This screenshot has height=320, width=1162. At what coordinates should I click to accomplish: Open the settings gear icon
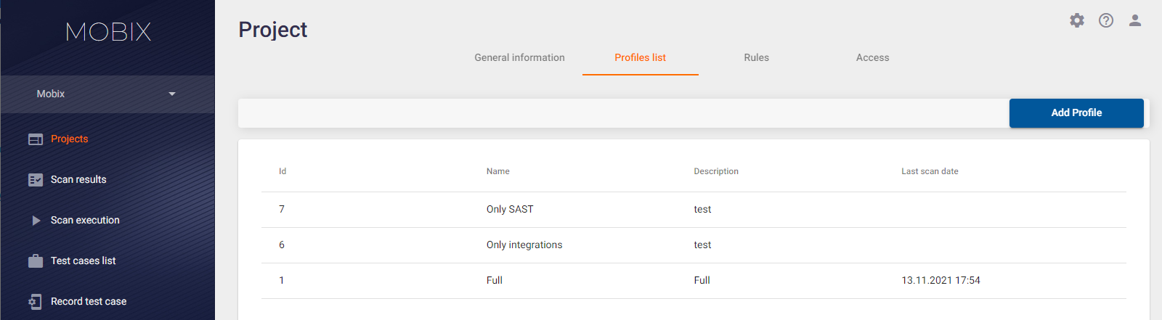tap(1077, 20)
